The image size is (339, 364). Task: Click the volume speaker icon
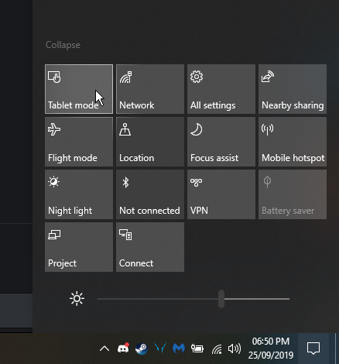click(235, 349)
